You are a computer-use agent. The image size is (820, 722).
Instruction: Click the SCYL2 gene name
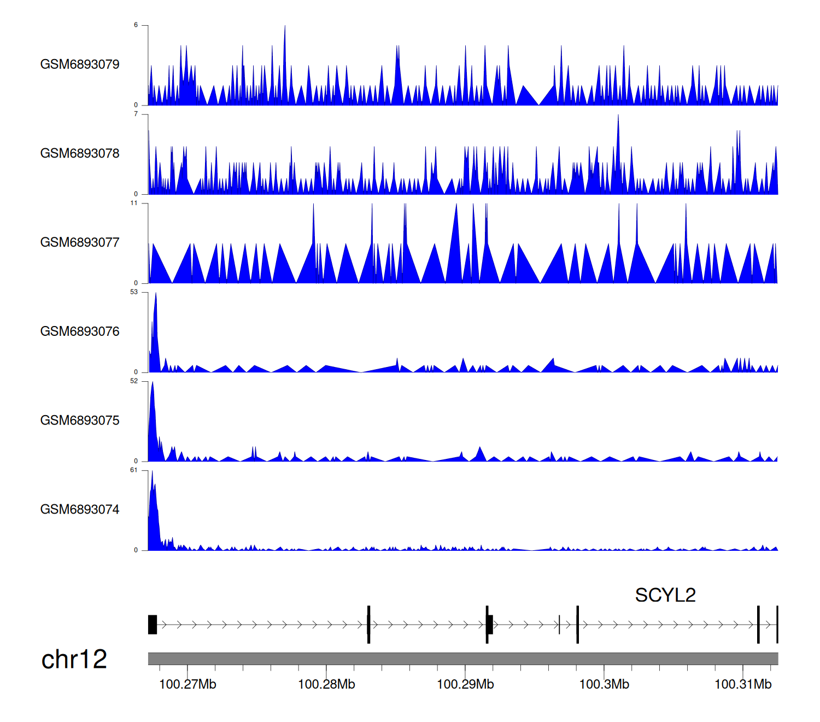[x=665, y=595]
